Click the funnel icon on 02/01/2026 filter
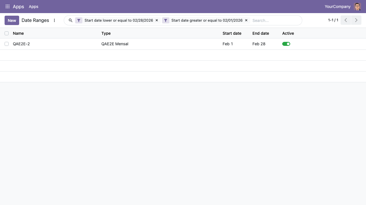The height and width of the screenshot is (205, 366). coord(166,20)
